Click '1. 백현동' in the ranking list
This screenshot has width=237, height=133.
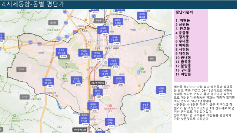pyautogui.click(x=183, y=20)
